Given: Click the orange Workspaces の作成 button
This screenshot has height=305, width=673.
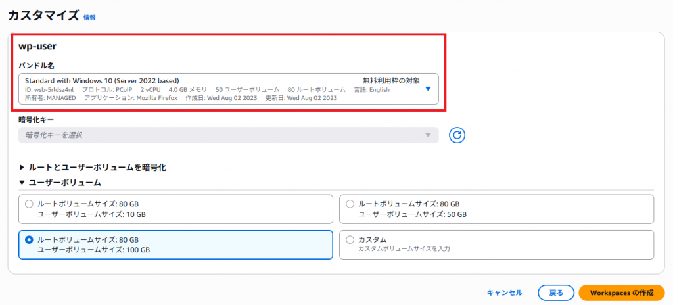Looking at the screenshot, I should point(621,293).
